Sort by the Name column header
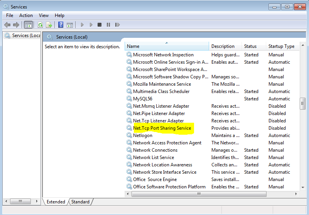The height and width of the screenshot is (215, 309). click(x=167, y=46)
